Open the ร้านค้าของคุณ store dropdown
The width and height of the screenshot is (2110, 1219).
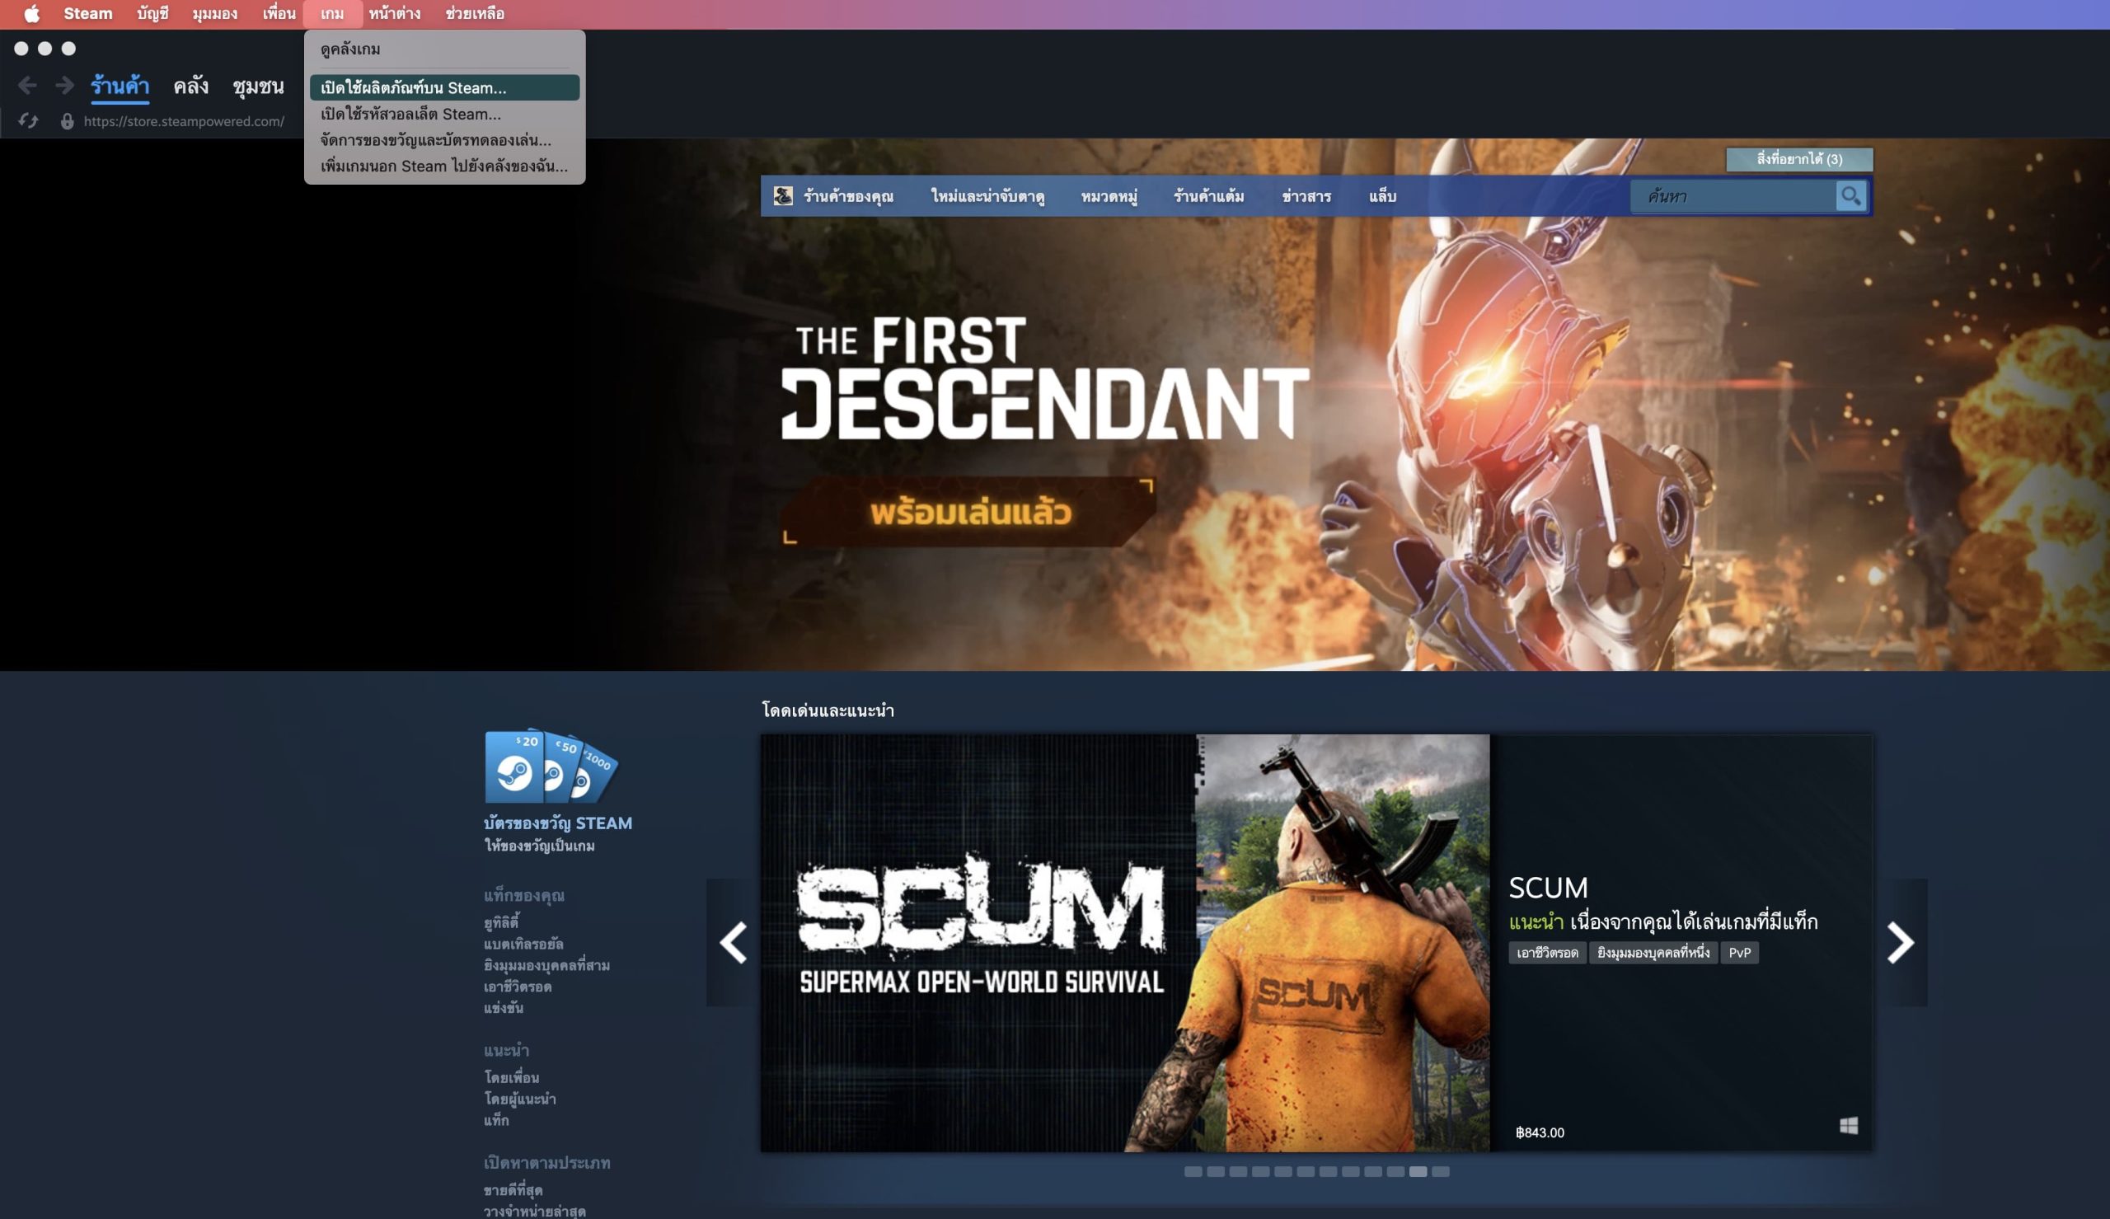coord(848,196)
